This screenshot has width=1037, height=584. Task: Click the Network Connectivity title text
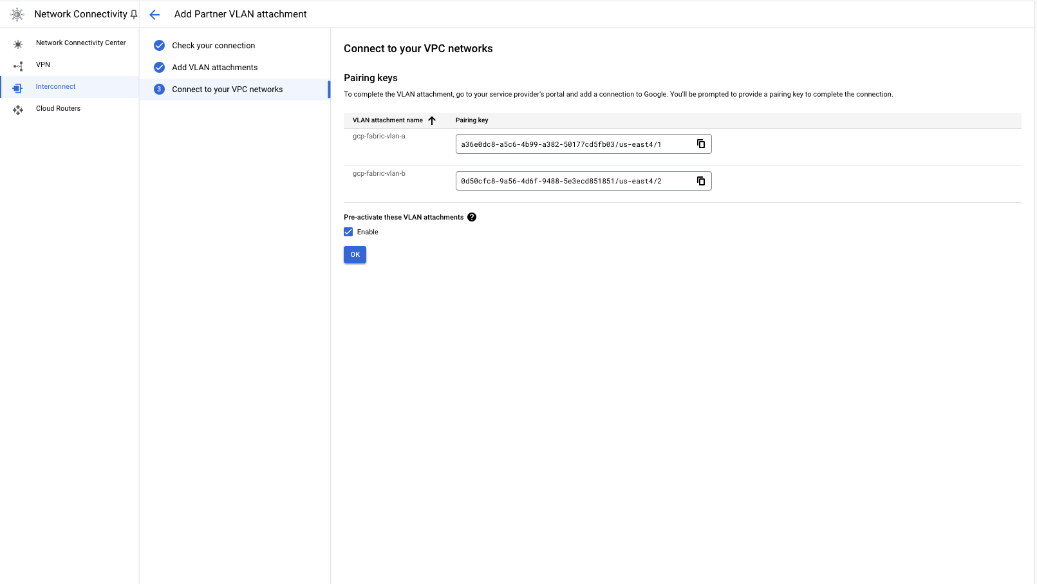tap(80, 14)
